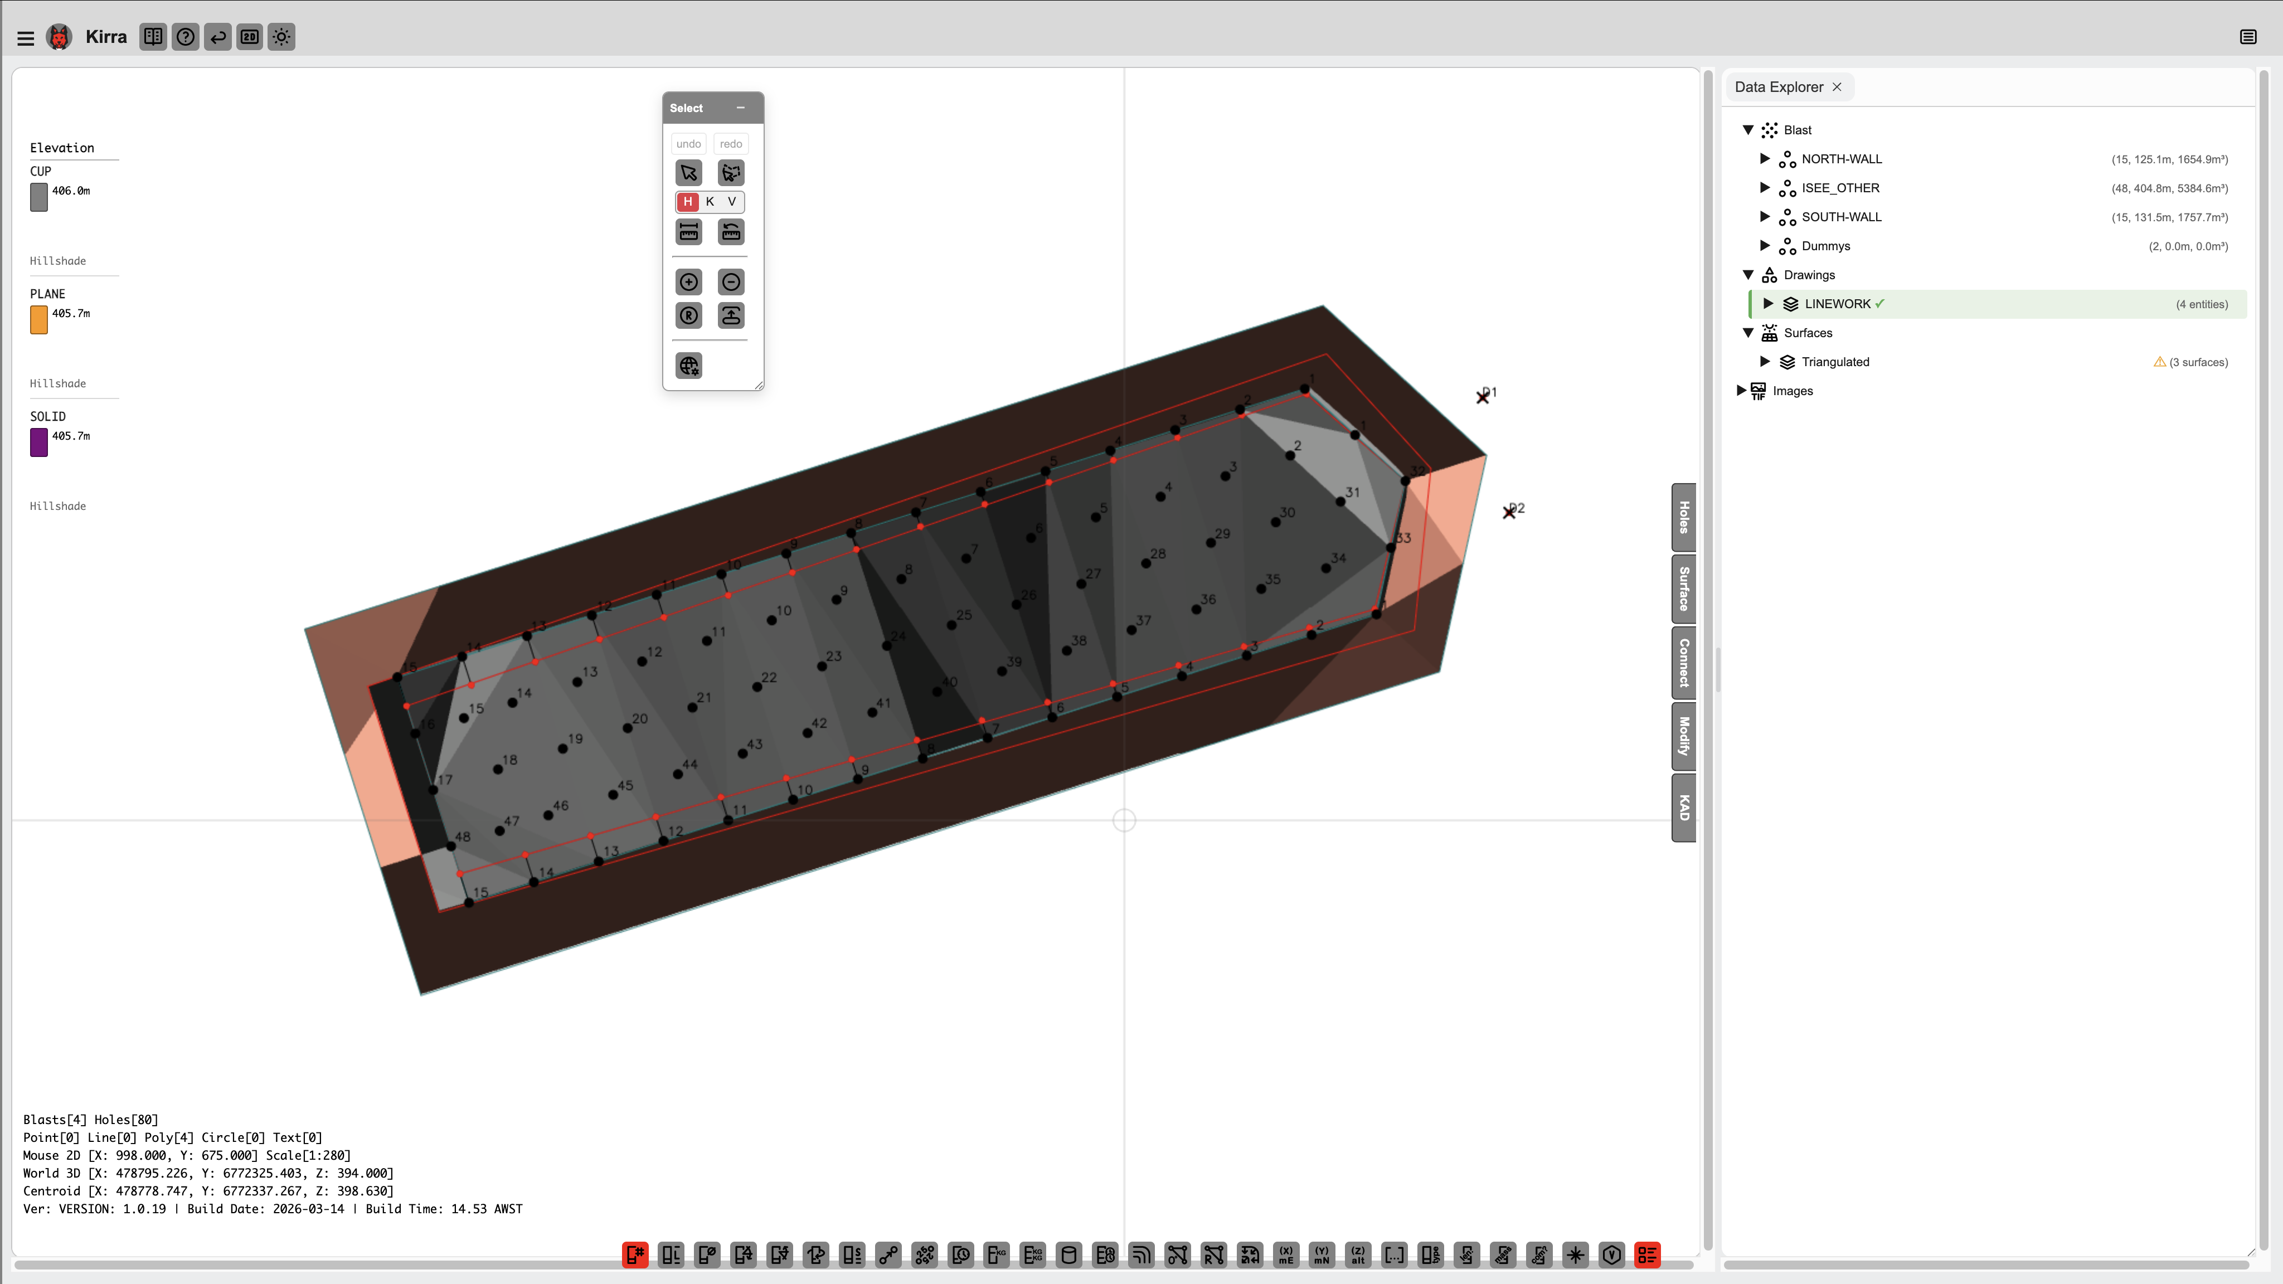Enable K selection mode

click(x=709, y=202)
